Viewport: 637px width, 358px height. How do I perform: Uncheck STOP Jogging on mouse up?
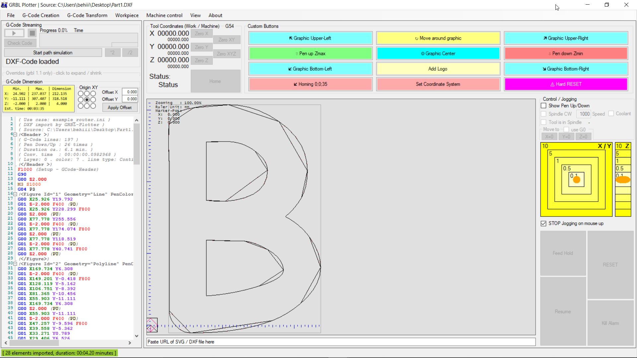tap(543, 224)
